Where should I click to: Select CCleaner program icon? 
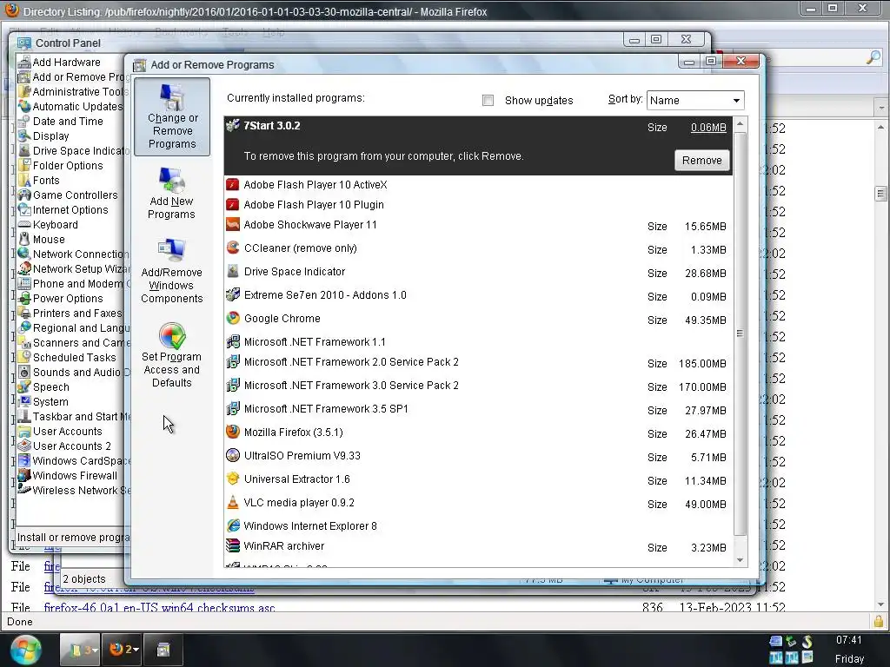pyautogui.click(x=232, y=248)
